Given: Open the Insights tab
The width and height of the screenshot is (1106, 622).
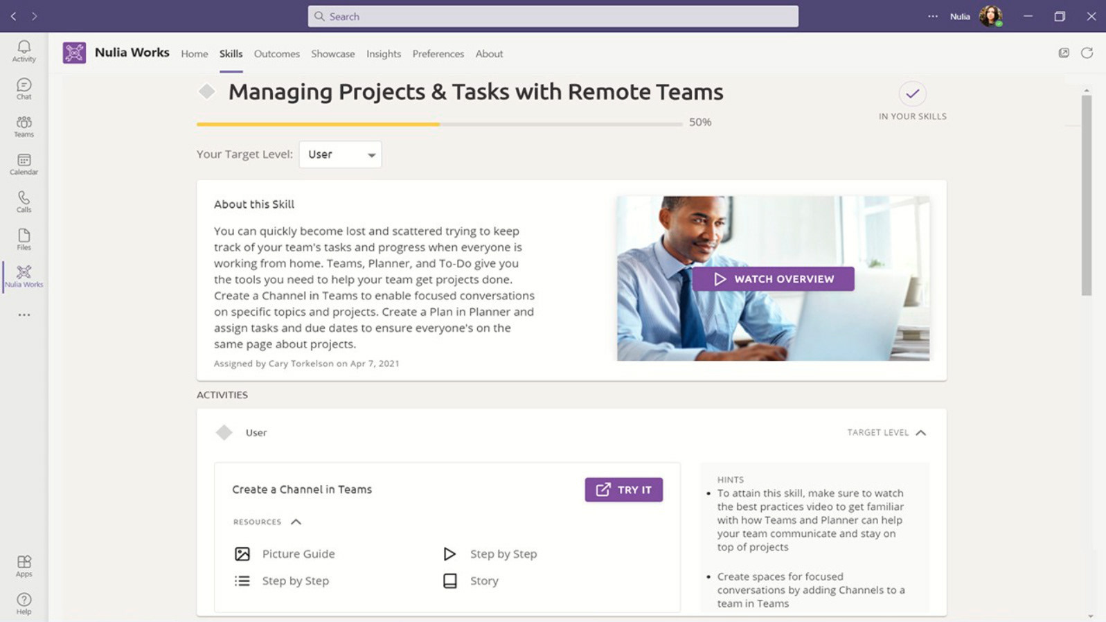Looking at the screenshot, I should click(383, 53).
